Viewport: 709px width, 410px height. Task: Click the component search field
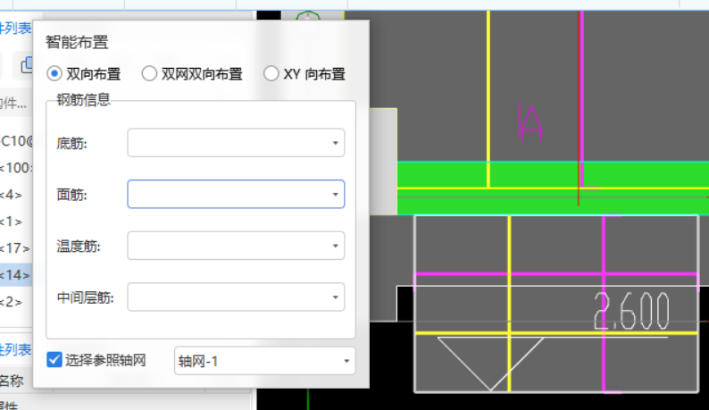coord(15,102)
